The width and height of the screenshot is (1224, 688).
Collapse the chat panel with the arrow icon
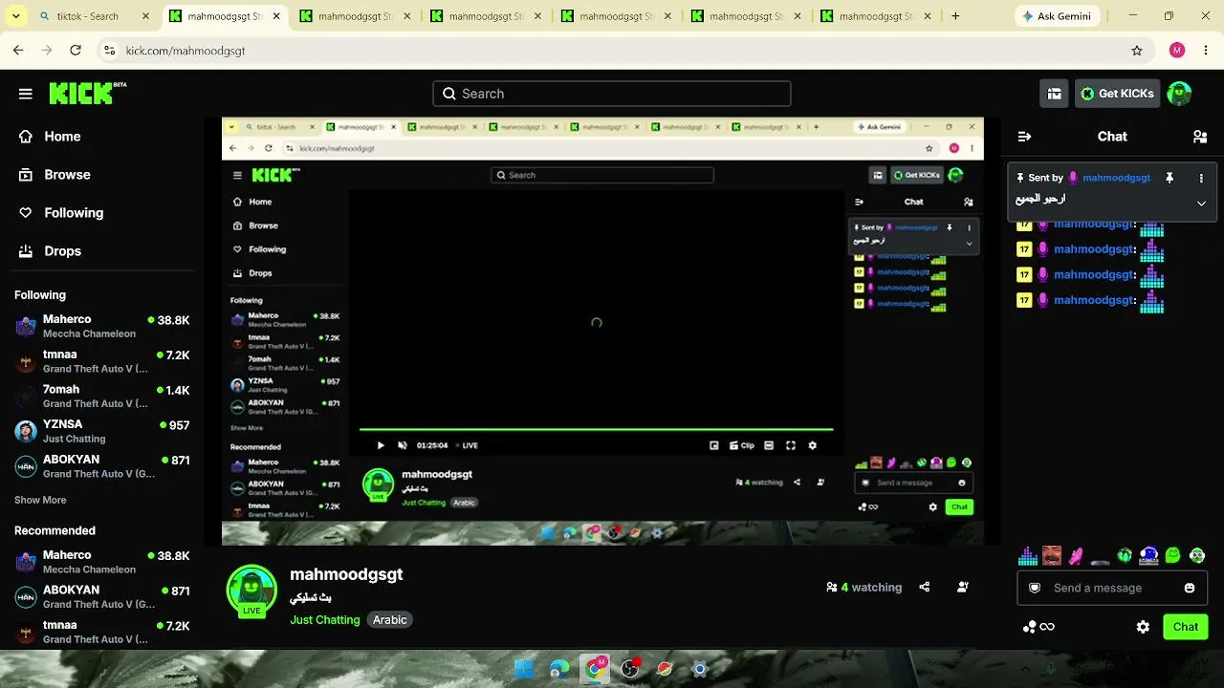coord(1024,137)
